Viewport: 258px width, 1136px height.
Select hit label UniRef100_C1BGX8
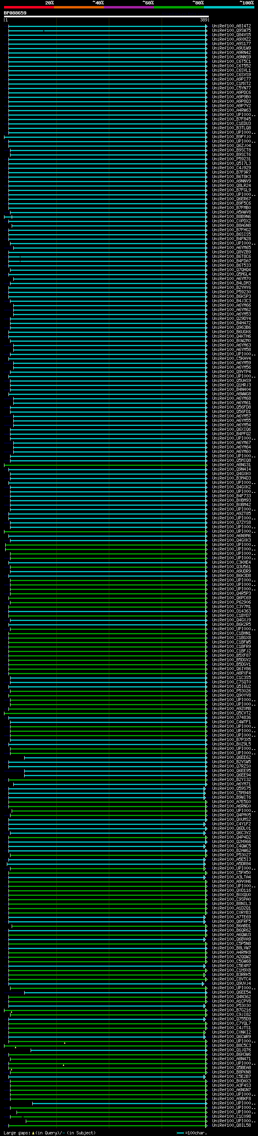(231, 638)
